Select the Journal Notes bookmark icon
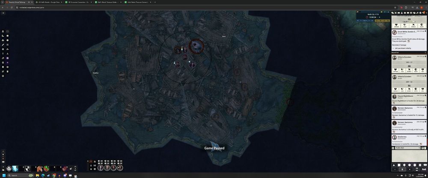428x178 pixels. click(x=3, y=67)
